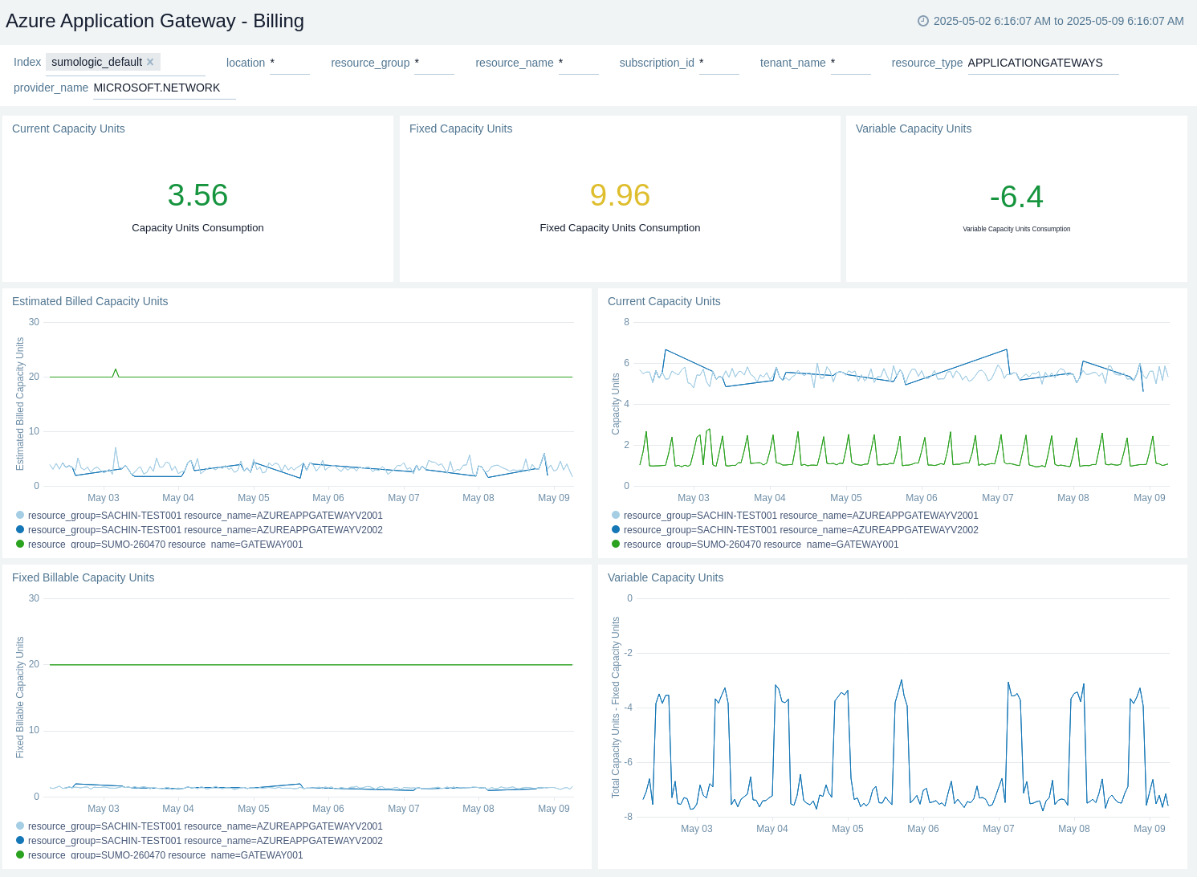Edit the tenant_name filter field
This screenshot has height=877, width=1197.
tap(851, 63)
